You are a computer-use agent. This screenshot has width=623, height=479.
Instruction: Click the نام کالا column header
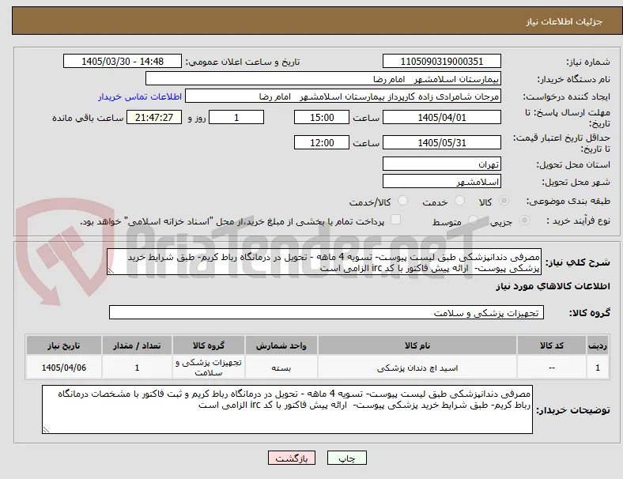(x=417, y=345)
